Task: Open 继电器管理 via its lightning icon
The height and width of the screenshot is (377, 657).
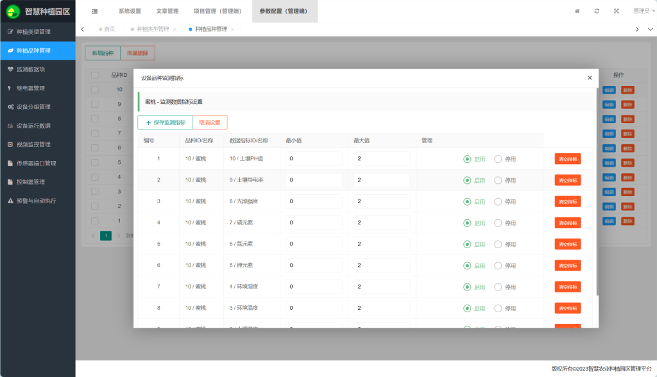Action: click(x=10, y=88)
